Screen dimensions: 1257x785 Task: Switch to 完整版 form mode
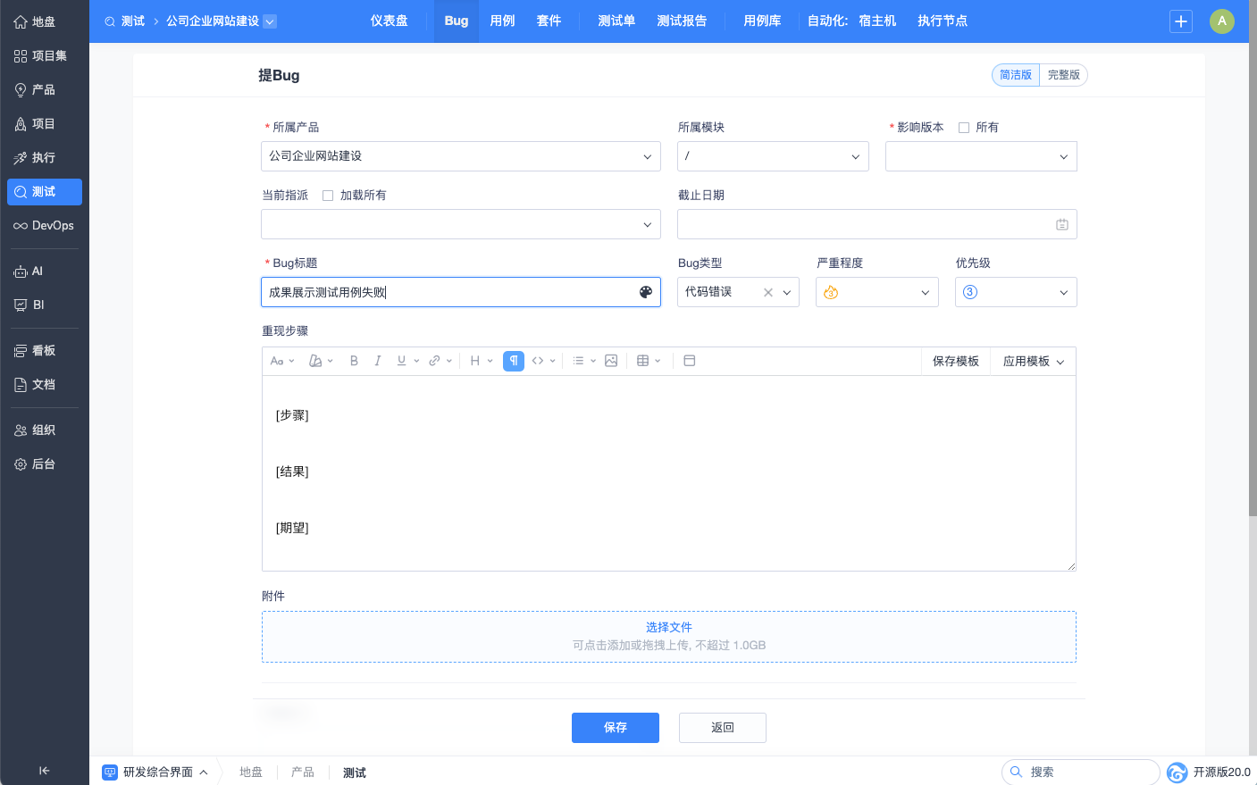coord(1063,75)
